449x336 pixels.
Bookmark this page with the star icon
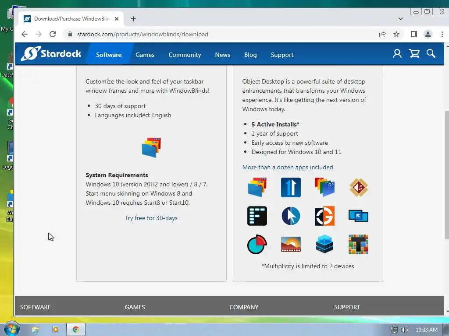(396, 34)
